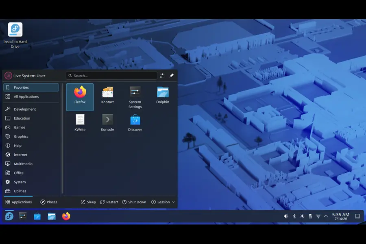Switch to the Places tab
The height and width of the screenshot is (244, 366).
pyautogui.click(x=49, y=202)
